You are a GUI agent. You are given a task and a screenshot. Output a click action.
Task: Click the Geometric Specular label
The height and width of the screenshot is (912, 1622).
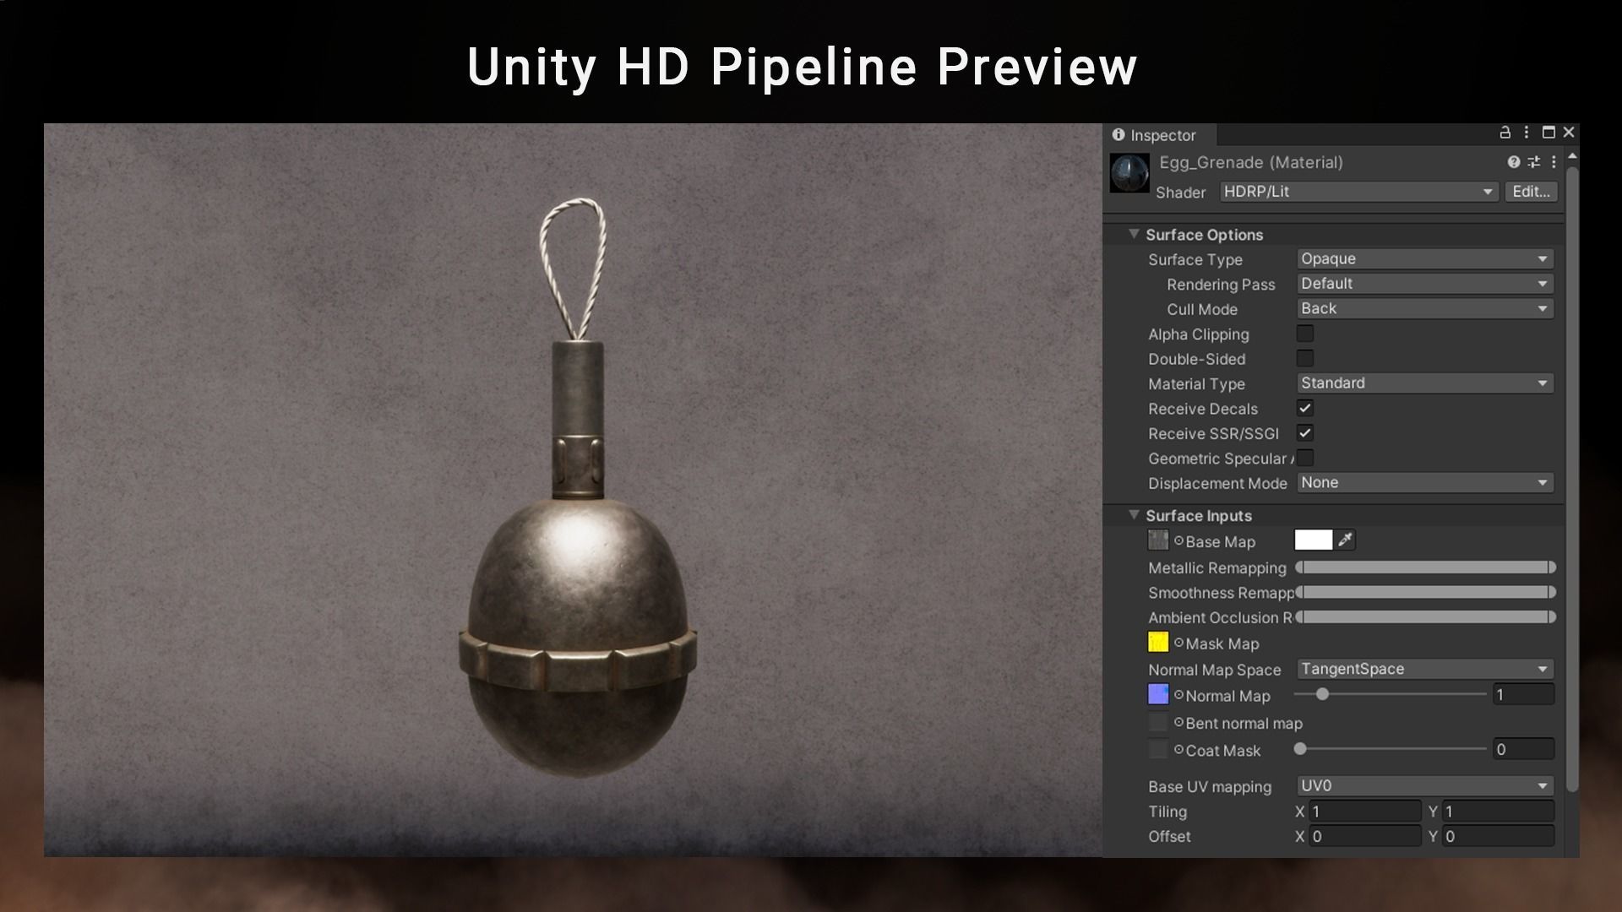pyautogui.click(x=1221, y=459)
